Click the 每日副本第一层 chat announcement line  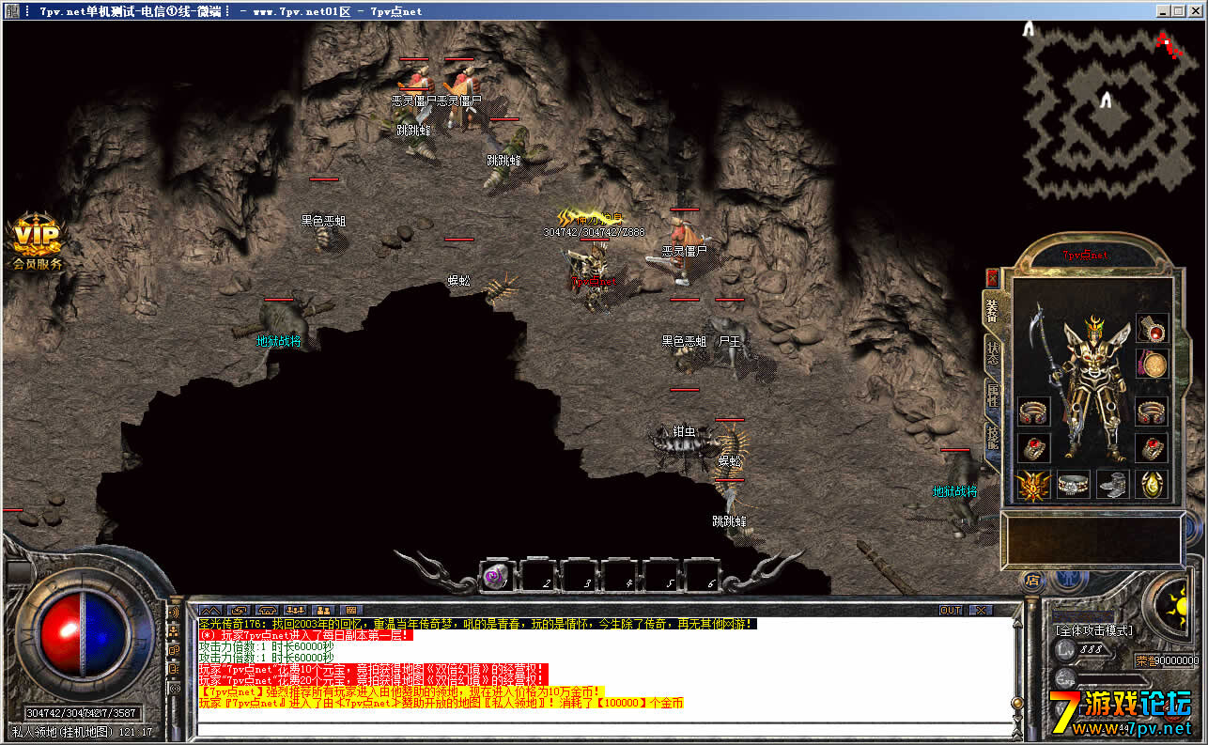(x=305, y=635)
